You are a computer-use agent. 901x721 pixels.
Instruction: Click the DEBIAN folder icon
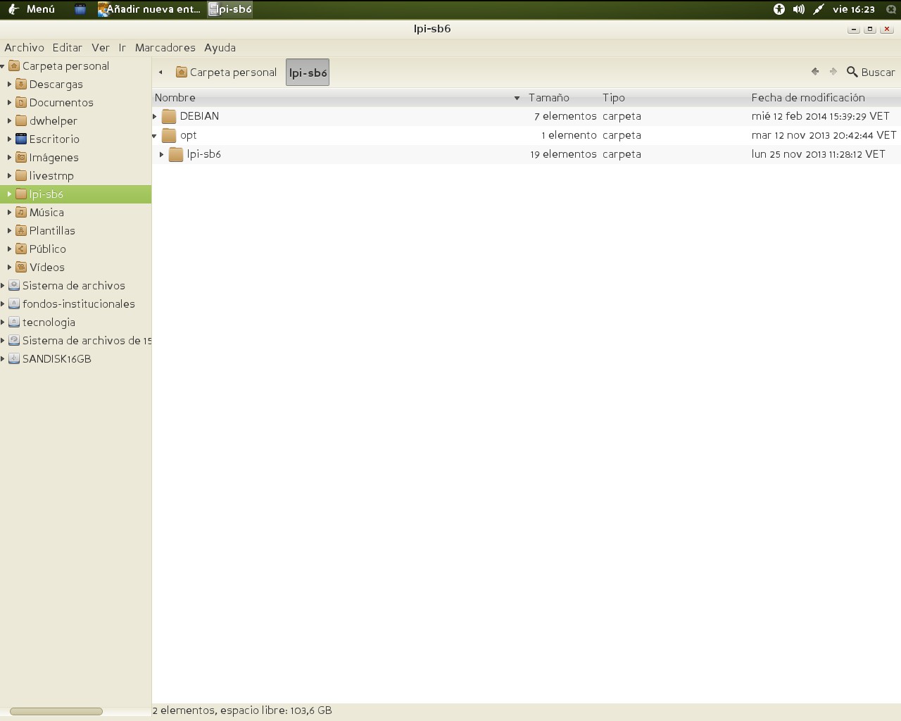pos(169,116)
